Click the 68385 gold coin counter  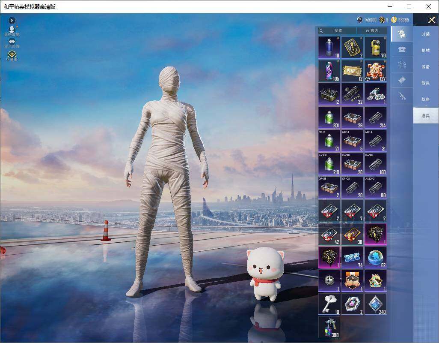400,20
